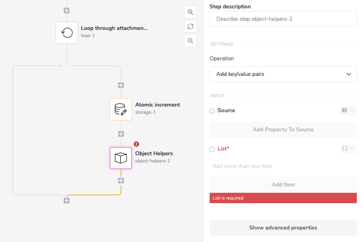The width and height of the screenshot is (362, 242).
Task: Select the Atomic increment storage icon
Action: pyautogui.click(x=121, y=109)
